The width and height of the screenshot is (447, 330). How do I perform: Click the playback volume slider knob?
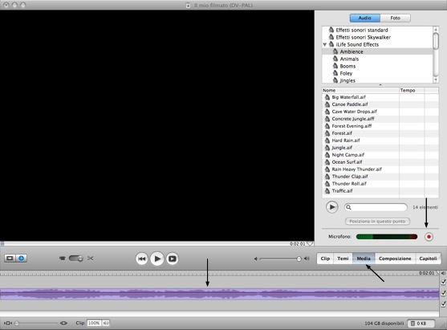point(299,259)
